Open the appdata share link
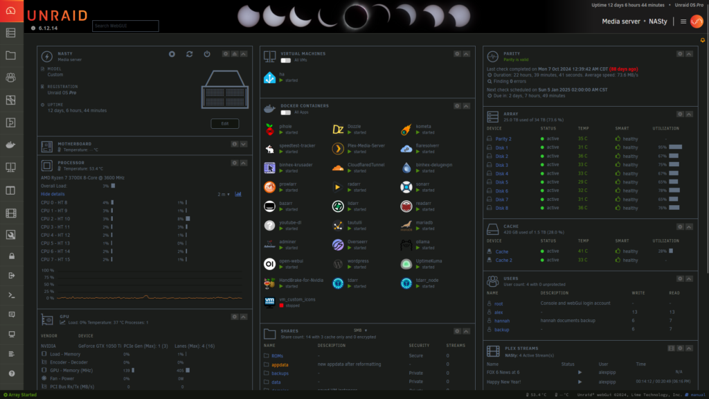 [x=280, y=364]
